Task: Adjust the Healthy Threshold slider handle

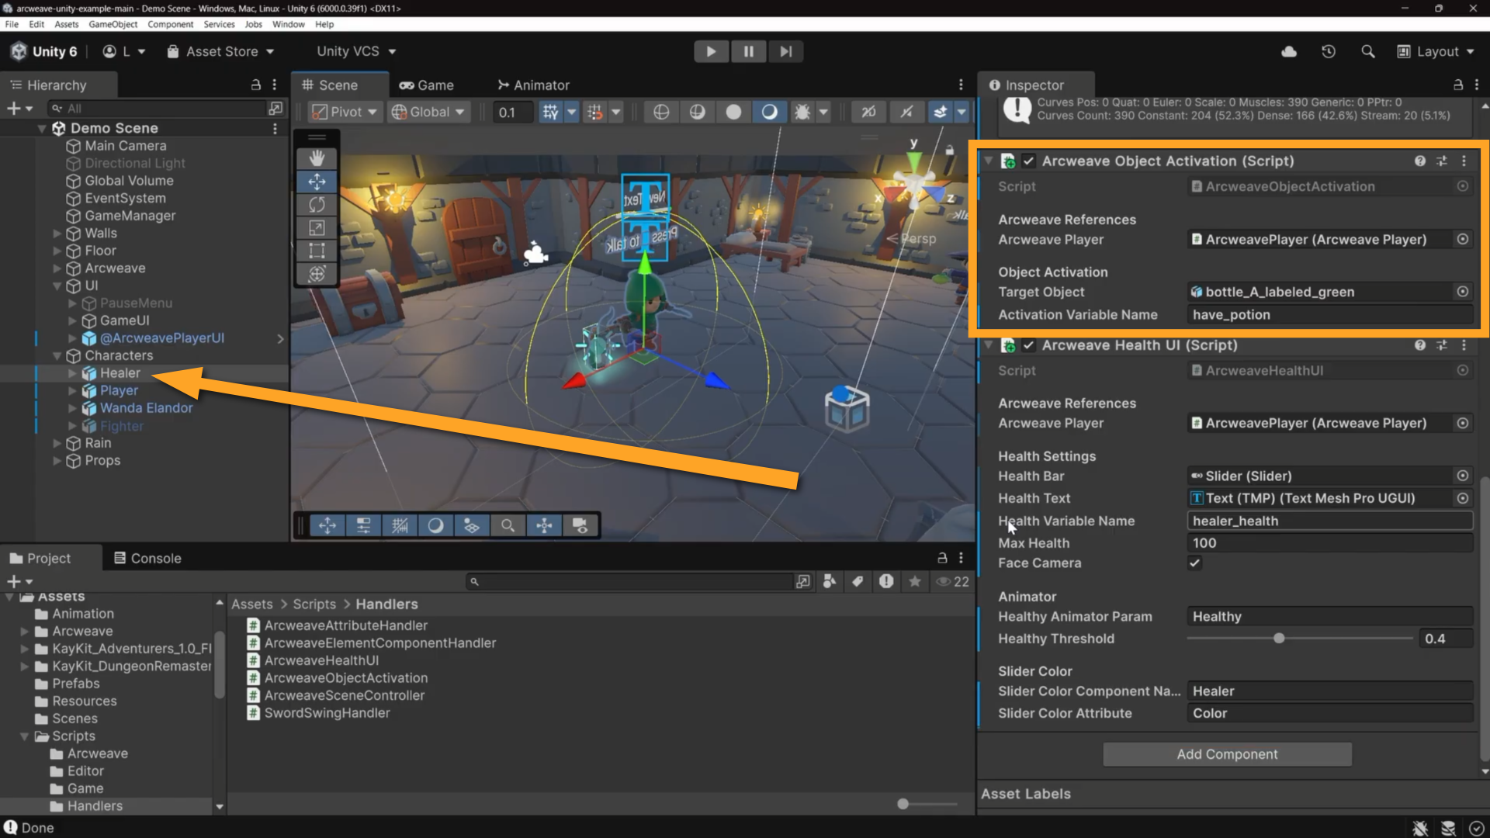Action: coord(1279,639)
